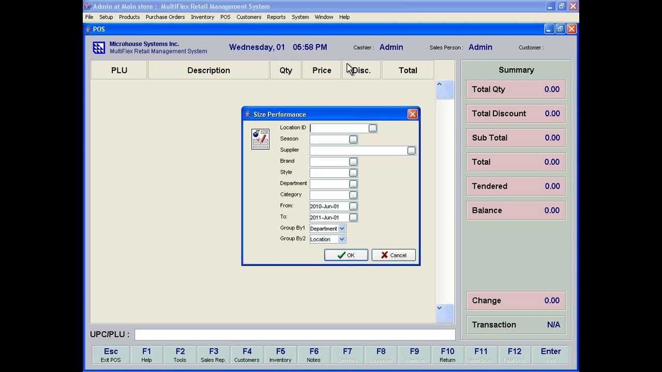Viewport: 662px width, 372px height.
Task: Open the Category lookup browse button
Action: pyautogui.click(x=353, y=195)
